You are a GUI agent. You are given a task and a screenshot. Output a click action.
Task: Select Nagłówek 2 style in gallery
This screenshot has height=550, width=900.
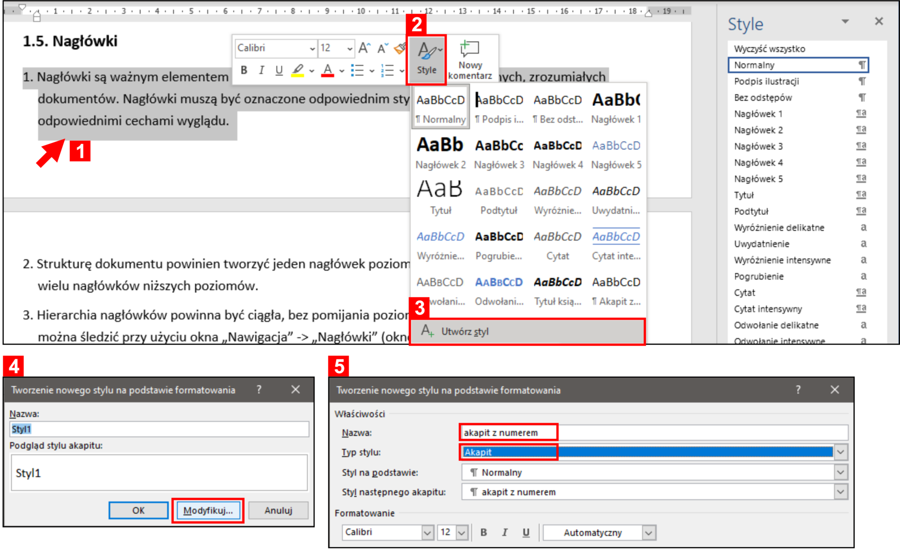(441, 153)
